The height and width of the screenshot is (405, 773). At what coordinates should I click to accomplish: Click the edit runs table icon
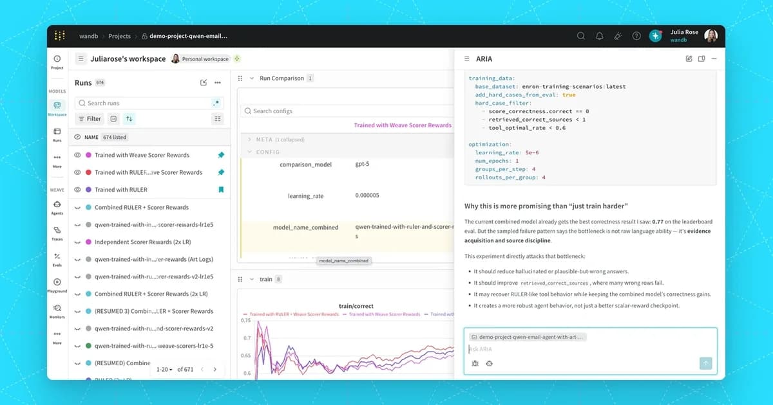(x=204, y=82)
